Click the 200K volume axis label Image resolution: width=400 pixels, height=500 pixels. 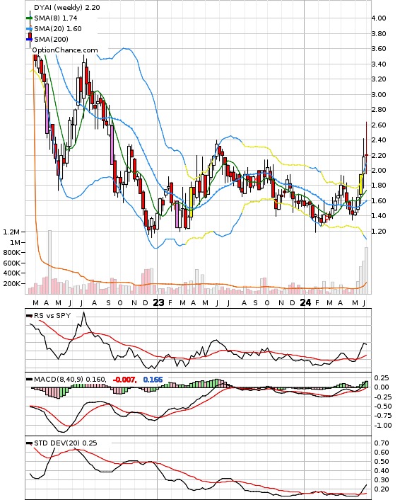pyautogui.click(x=12, y=283)
